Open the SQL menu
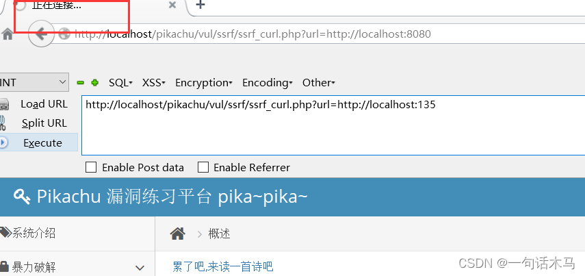Viewport: 585px width, 276px height. pos(120,83)
